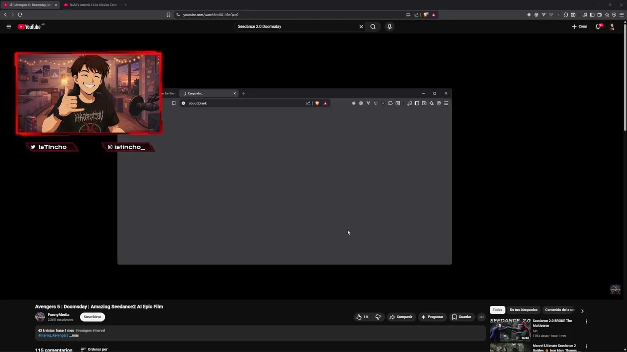Show more filter chips with right chevron

(x=582, y=310)
